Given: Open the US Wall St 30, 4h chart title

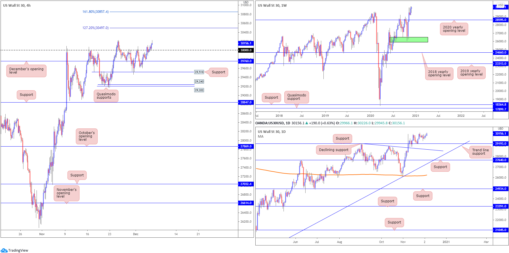Looking at the screenshot, I should point(17,5).
